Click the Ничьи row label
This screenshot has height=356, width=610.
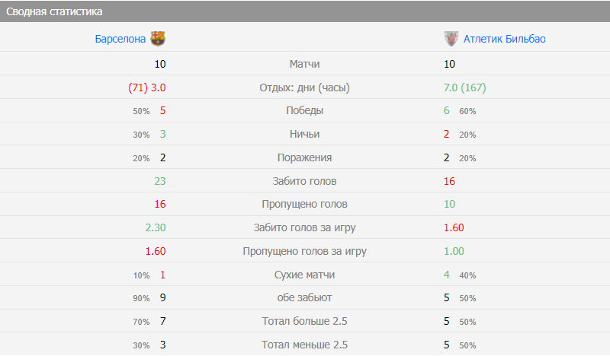tap(305, 134)
